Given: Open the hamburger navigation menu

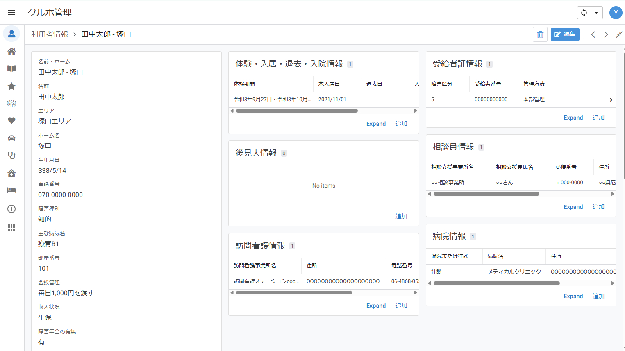Looking at the screenshot, I should click(11, 13).
